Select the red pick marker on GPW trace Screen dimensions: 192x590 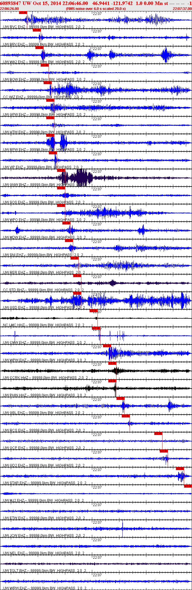pos(50,100)
